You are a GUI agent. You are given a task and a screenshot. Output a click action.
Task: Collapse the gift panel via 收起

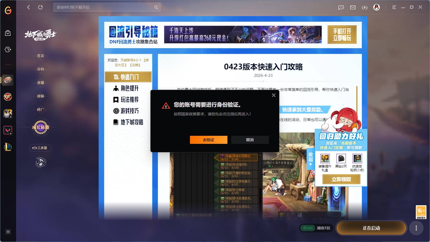click(x=311, y=159)
